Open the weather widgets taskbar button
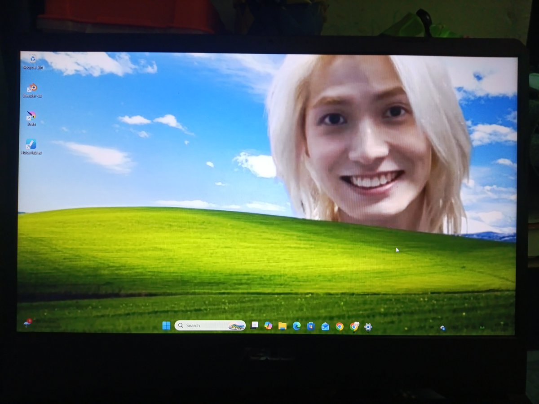 pyautogui.click(x=27, y=323)
